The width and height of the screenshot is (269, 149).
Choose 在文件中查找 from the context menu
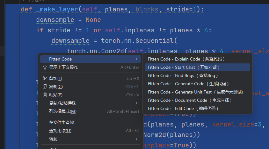point(61,122)
